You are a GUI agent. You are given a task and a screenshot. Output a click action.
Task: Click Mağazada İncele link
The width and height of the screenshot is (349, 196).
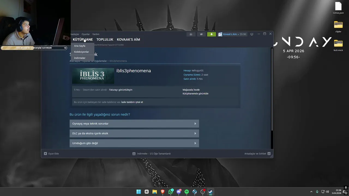coord(191,90)
